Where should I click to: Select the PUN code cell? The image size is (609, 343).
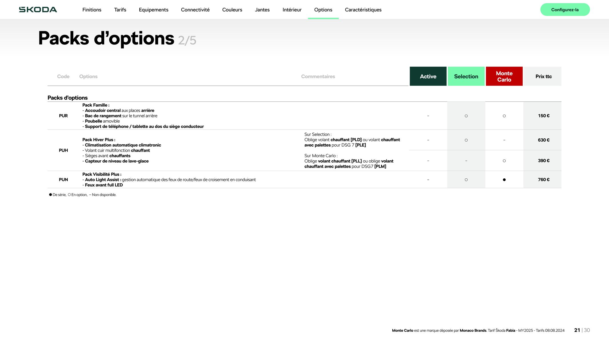point(63,180)
